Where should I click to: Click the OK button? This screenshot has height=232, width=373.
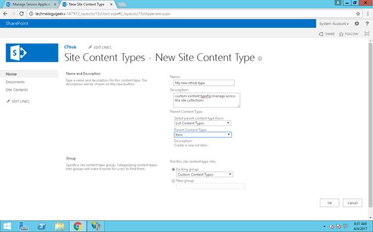[x=329, y=203]
